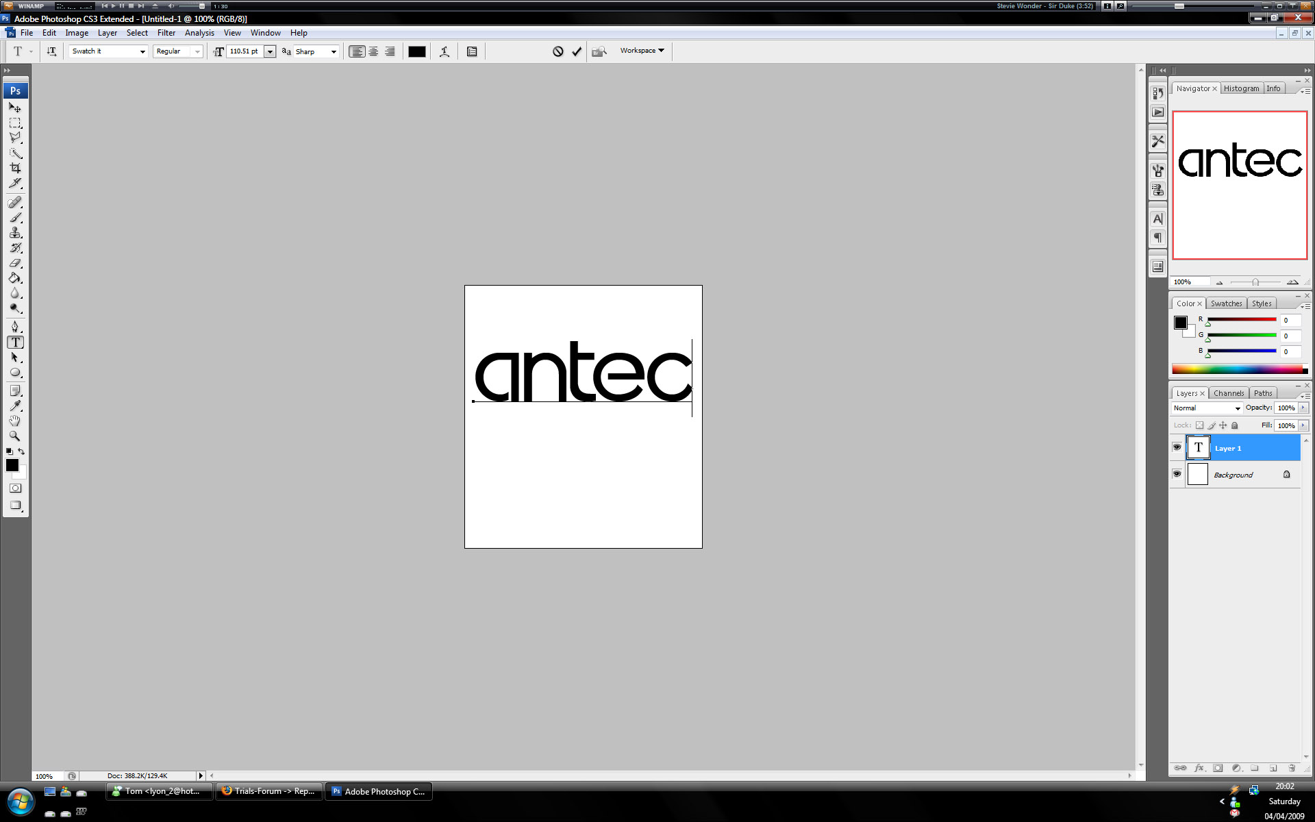Image resolution: width=1315 pixels, height=822 pixels.
Task: Select the Slice tool
Action: pyautogui.click(x=15, y=183)
